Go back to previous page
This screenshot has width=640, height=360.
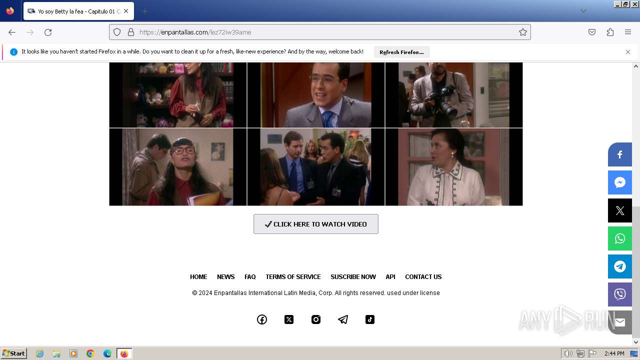pyautogui.click(x=12, y=32)
